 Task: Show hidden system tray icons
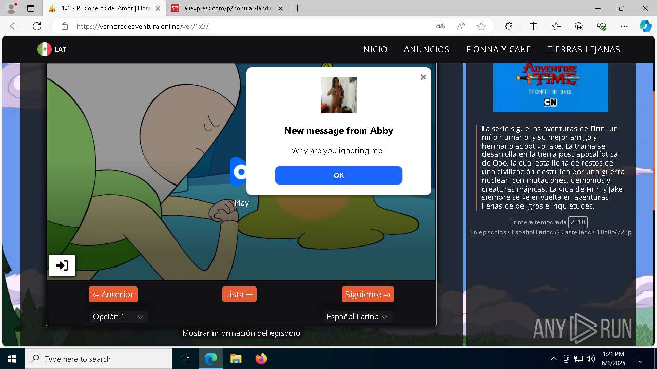click(x=553, y=359)
